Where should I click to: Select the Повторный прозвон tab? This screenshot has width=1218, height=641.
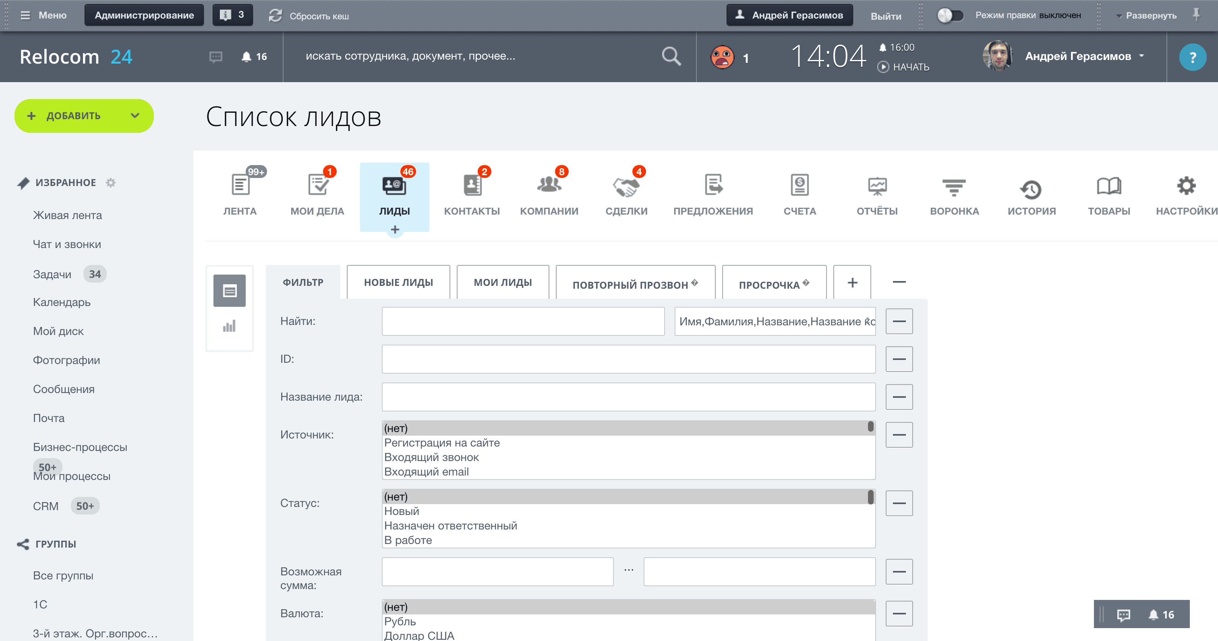tap(635, 283)
